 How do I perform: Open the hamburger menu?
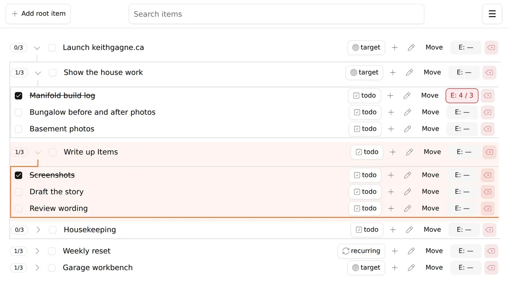(x=492, y=14)
